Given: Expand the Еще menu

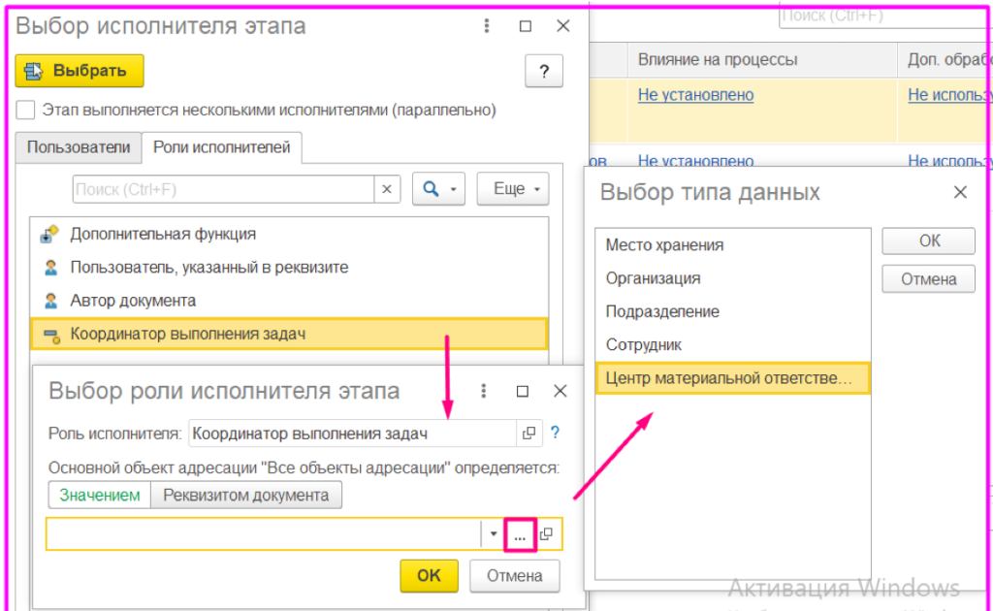Looking at the screenshot, I should click(513, 189).
